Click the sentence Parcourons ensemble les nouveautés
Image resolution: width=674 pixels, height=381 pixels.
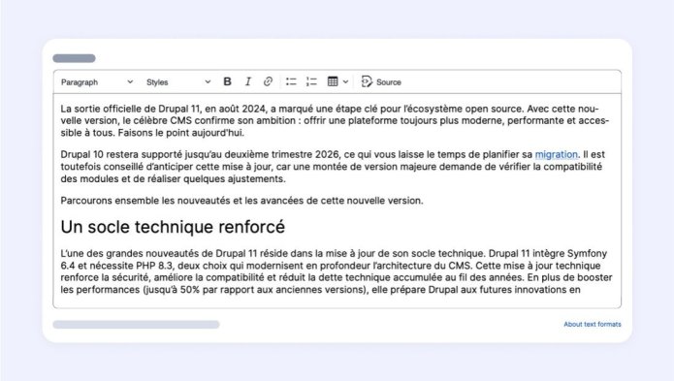(x=241, y=201)
